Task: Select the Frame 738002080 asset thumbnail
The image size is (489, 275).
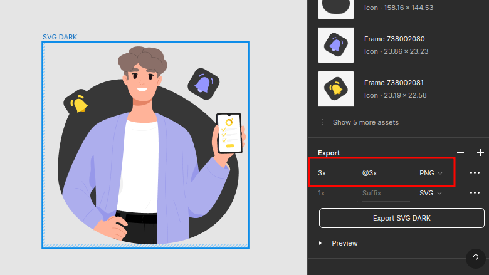Action: [336, 45]
